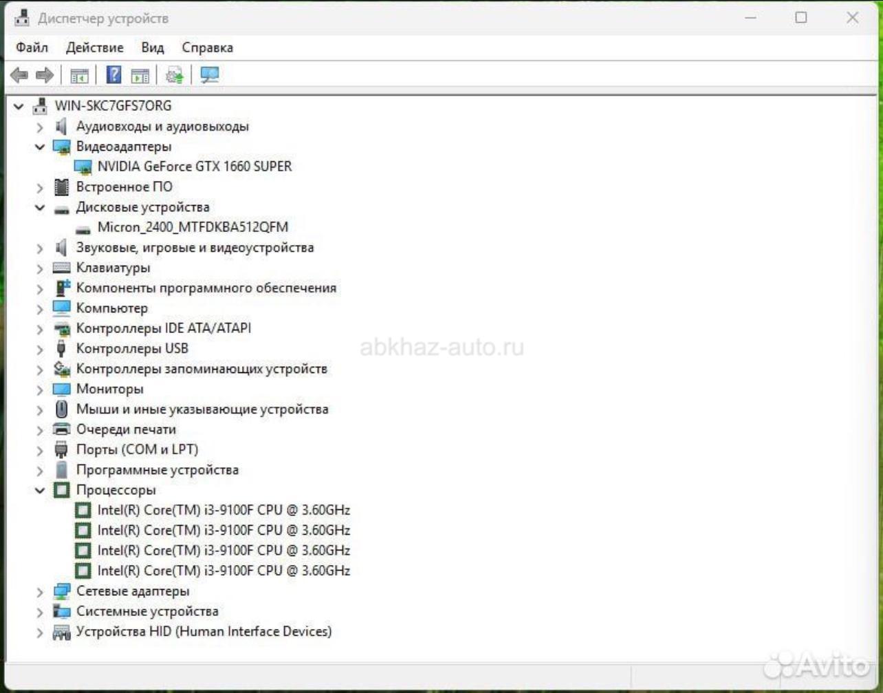
Task: Click the scan hardware changes monitor icon
Action: tap(210, 75)
